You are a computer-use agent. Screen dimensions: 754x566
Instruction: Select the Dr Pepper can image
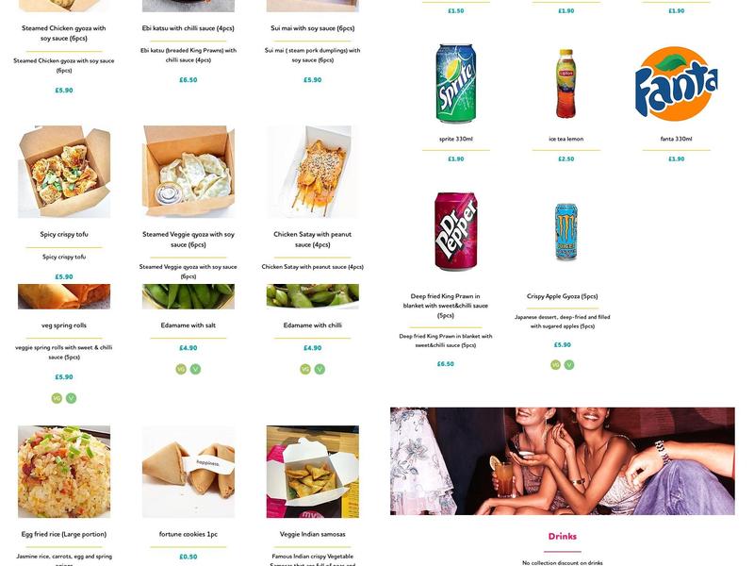click(x=456, y=231)
